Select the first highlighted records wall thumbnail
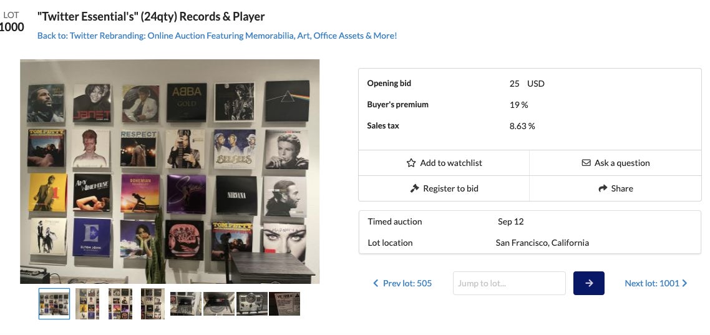The image size is (710, 335). pos(54,304)
